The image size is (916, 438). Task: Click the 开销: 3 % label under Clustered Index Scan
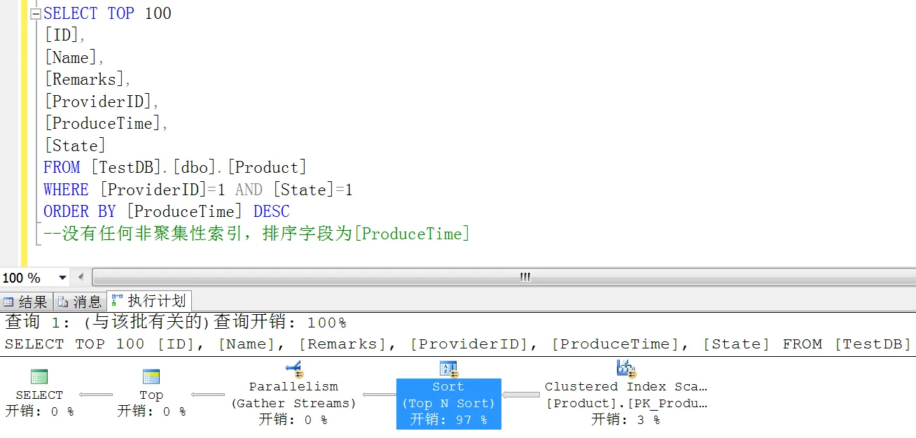coord(625,420)
